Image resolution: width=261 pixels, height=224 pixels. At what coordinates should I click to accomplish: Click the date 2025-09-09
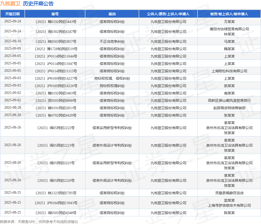click(12, 48)
